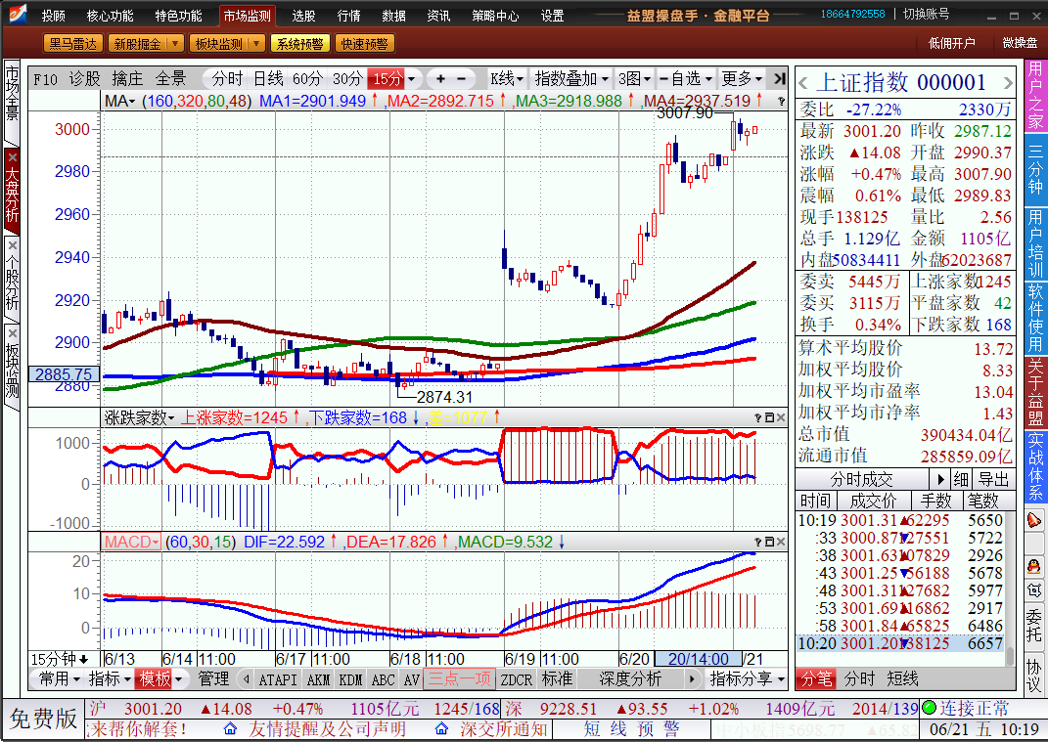
Task: Click the 细 detail button
Action: point(961,479)
